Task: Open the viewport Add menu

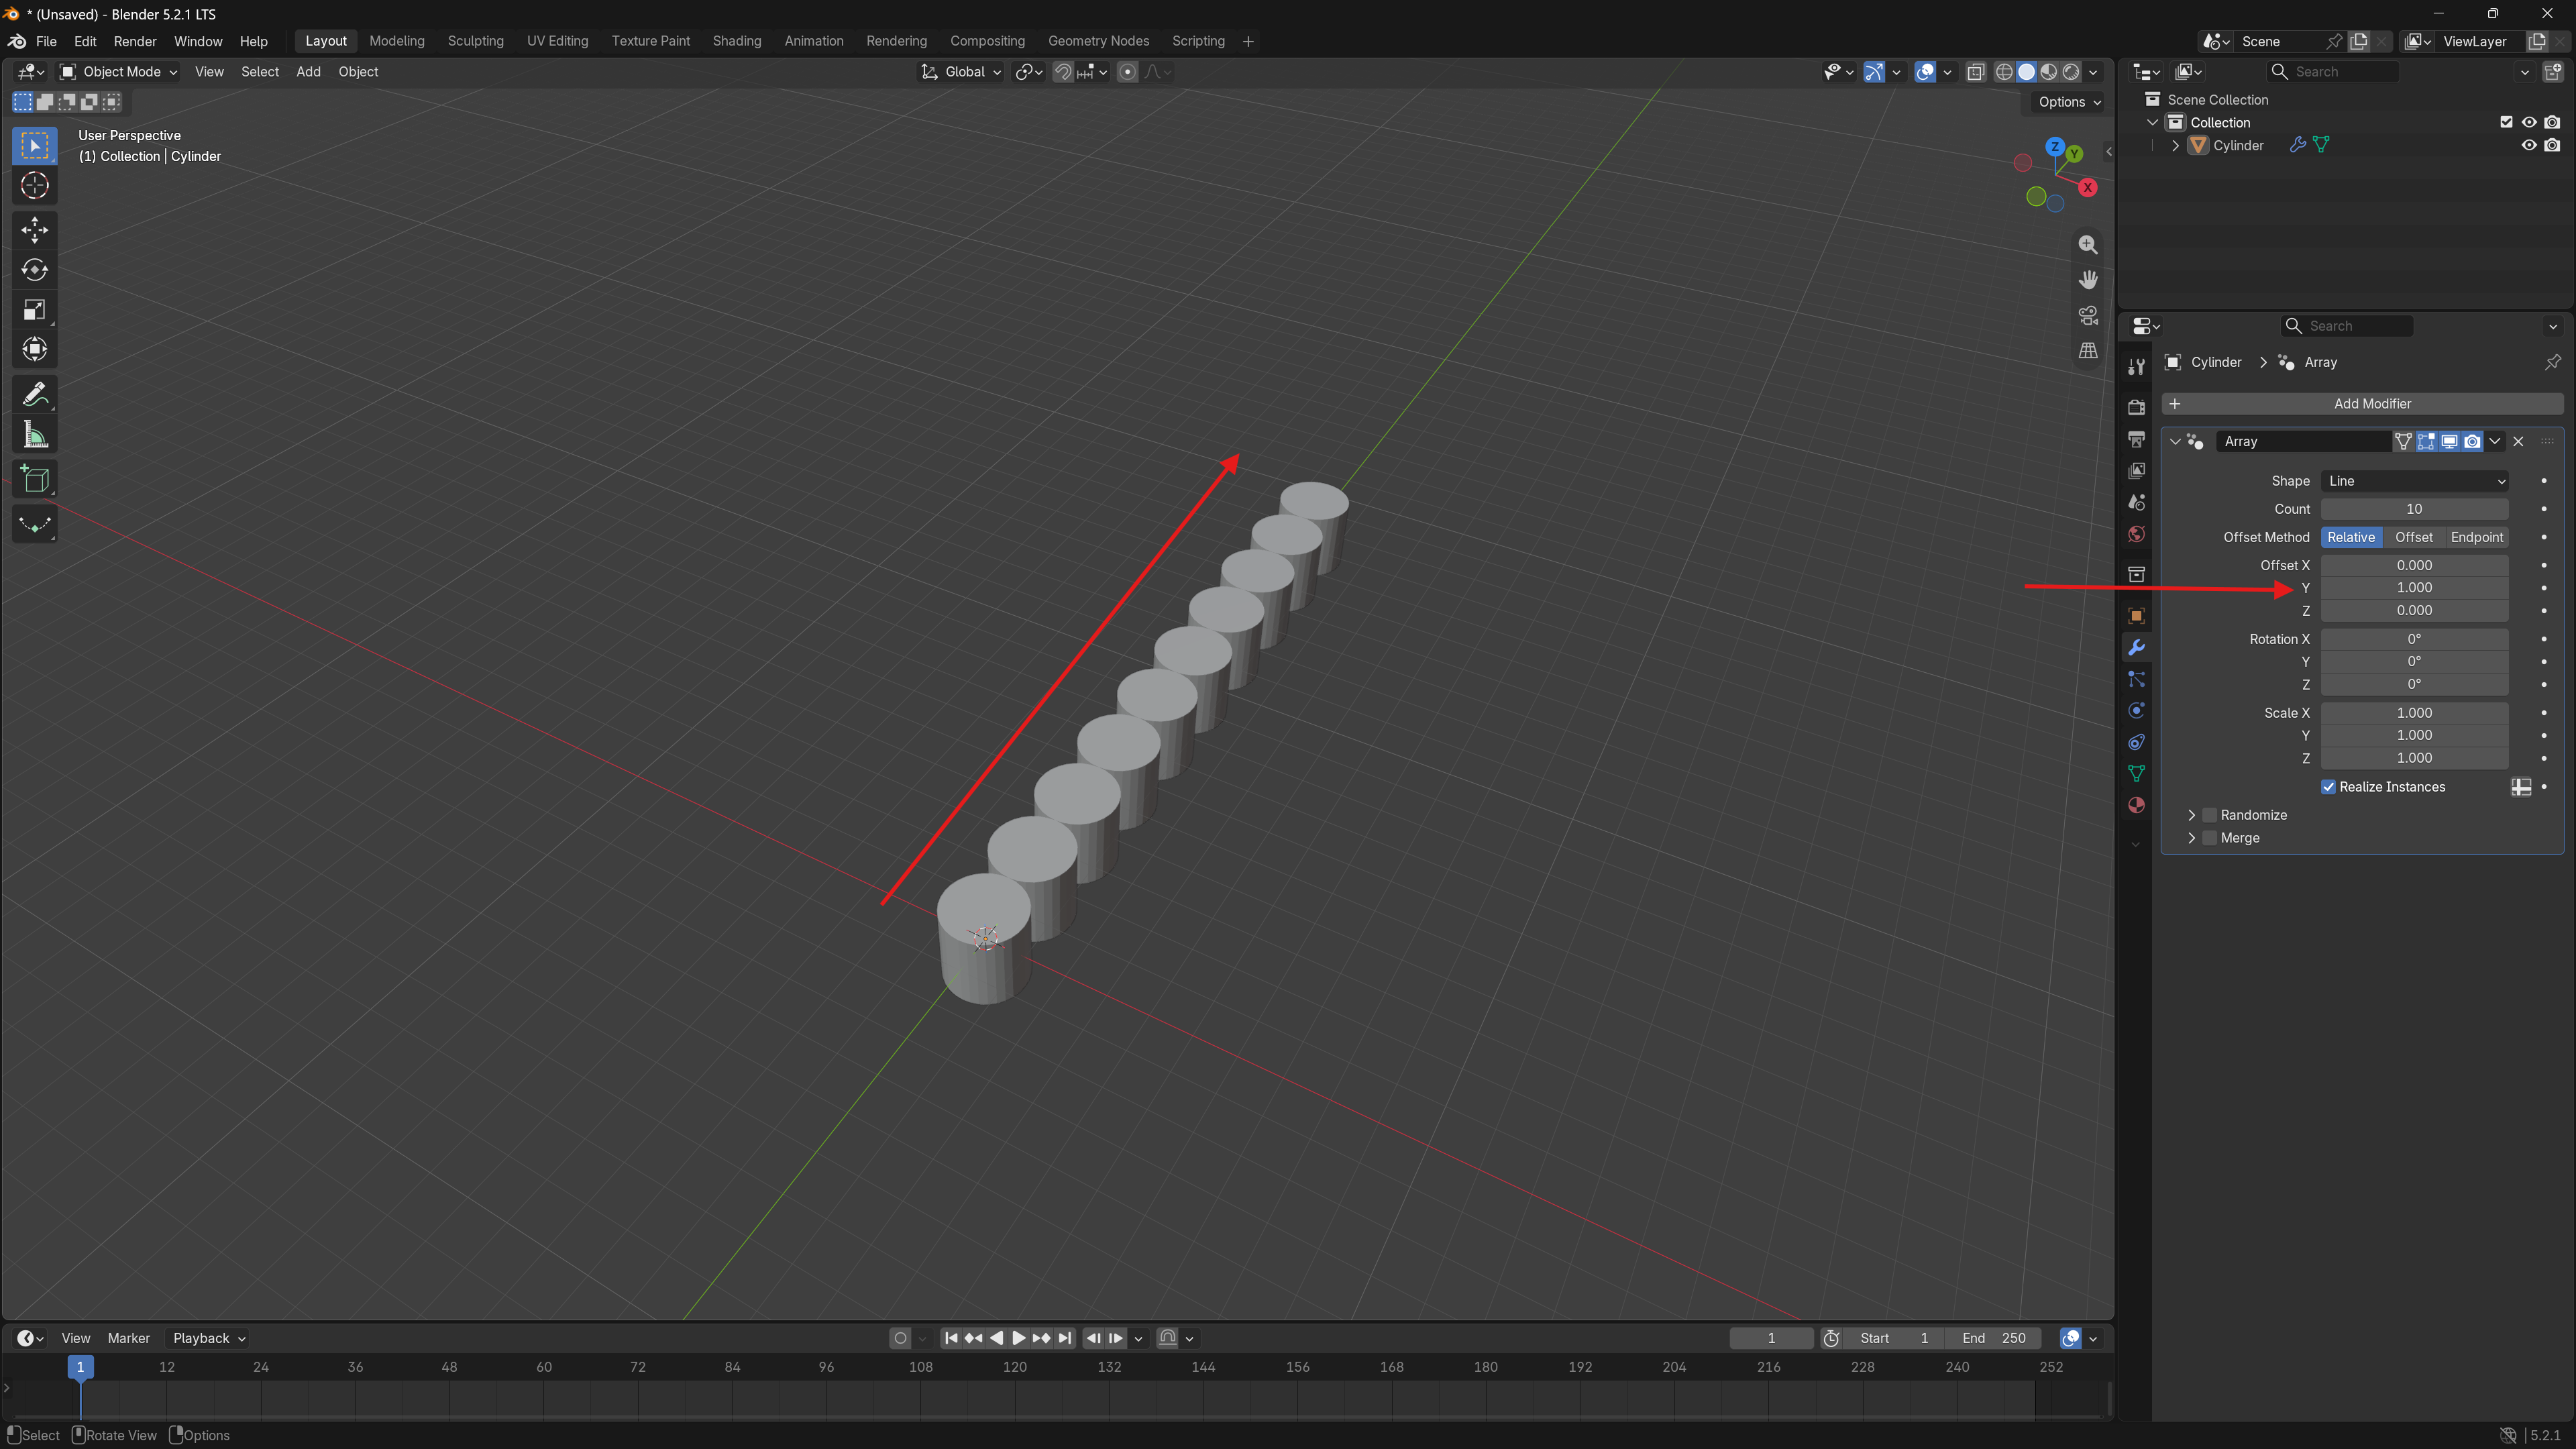Action: tap(308, 71)
